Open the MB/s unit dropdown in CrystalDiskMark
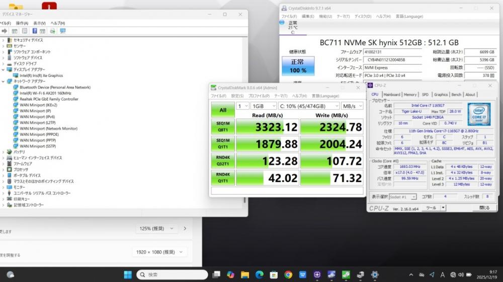This screenshot has height=282, width=503. [x=352, y=106]
